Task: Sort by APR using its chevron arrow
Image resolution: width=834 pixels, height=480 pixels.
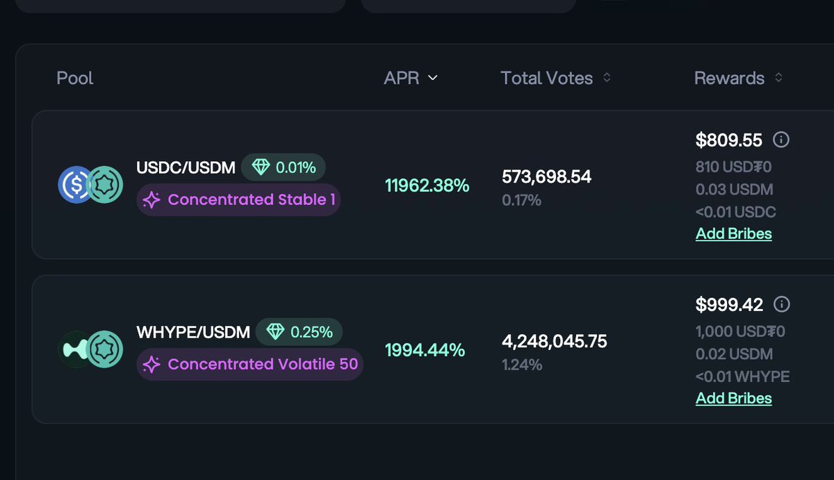Action: tap(433, 78)
